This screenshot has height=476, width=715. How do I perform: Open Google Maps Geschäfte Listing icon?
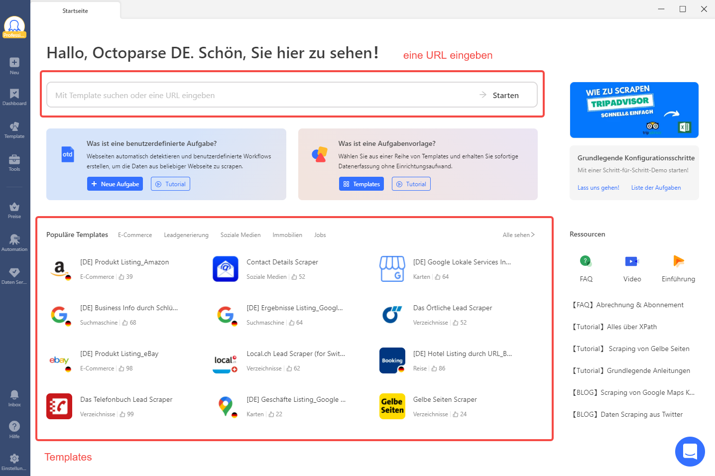click(x=226, y=406)
